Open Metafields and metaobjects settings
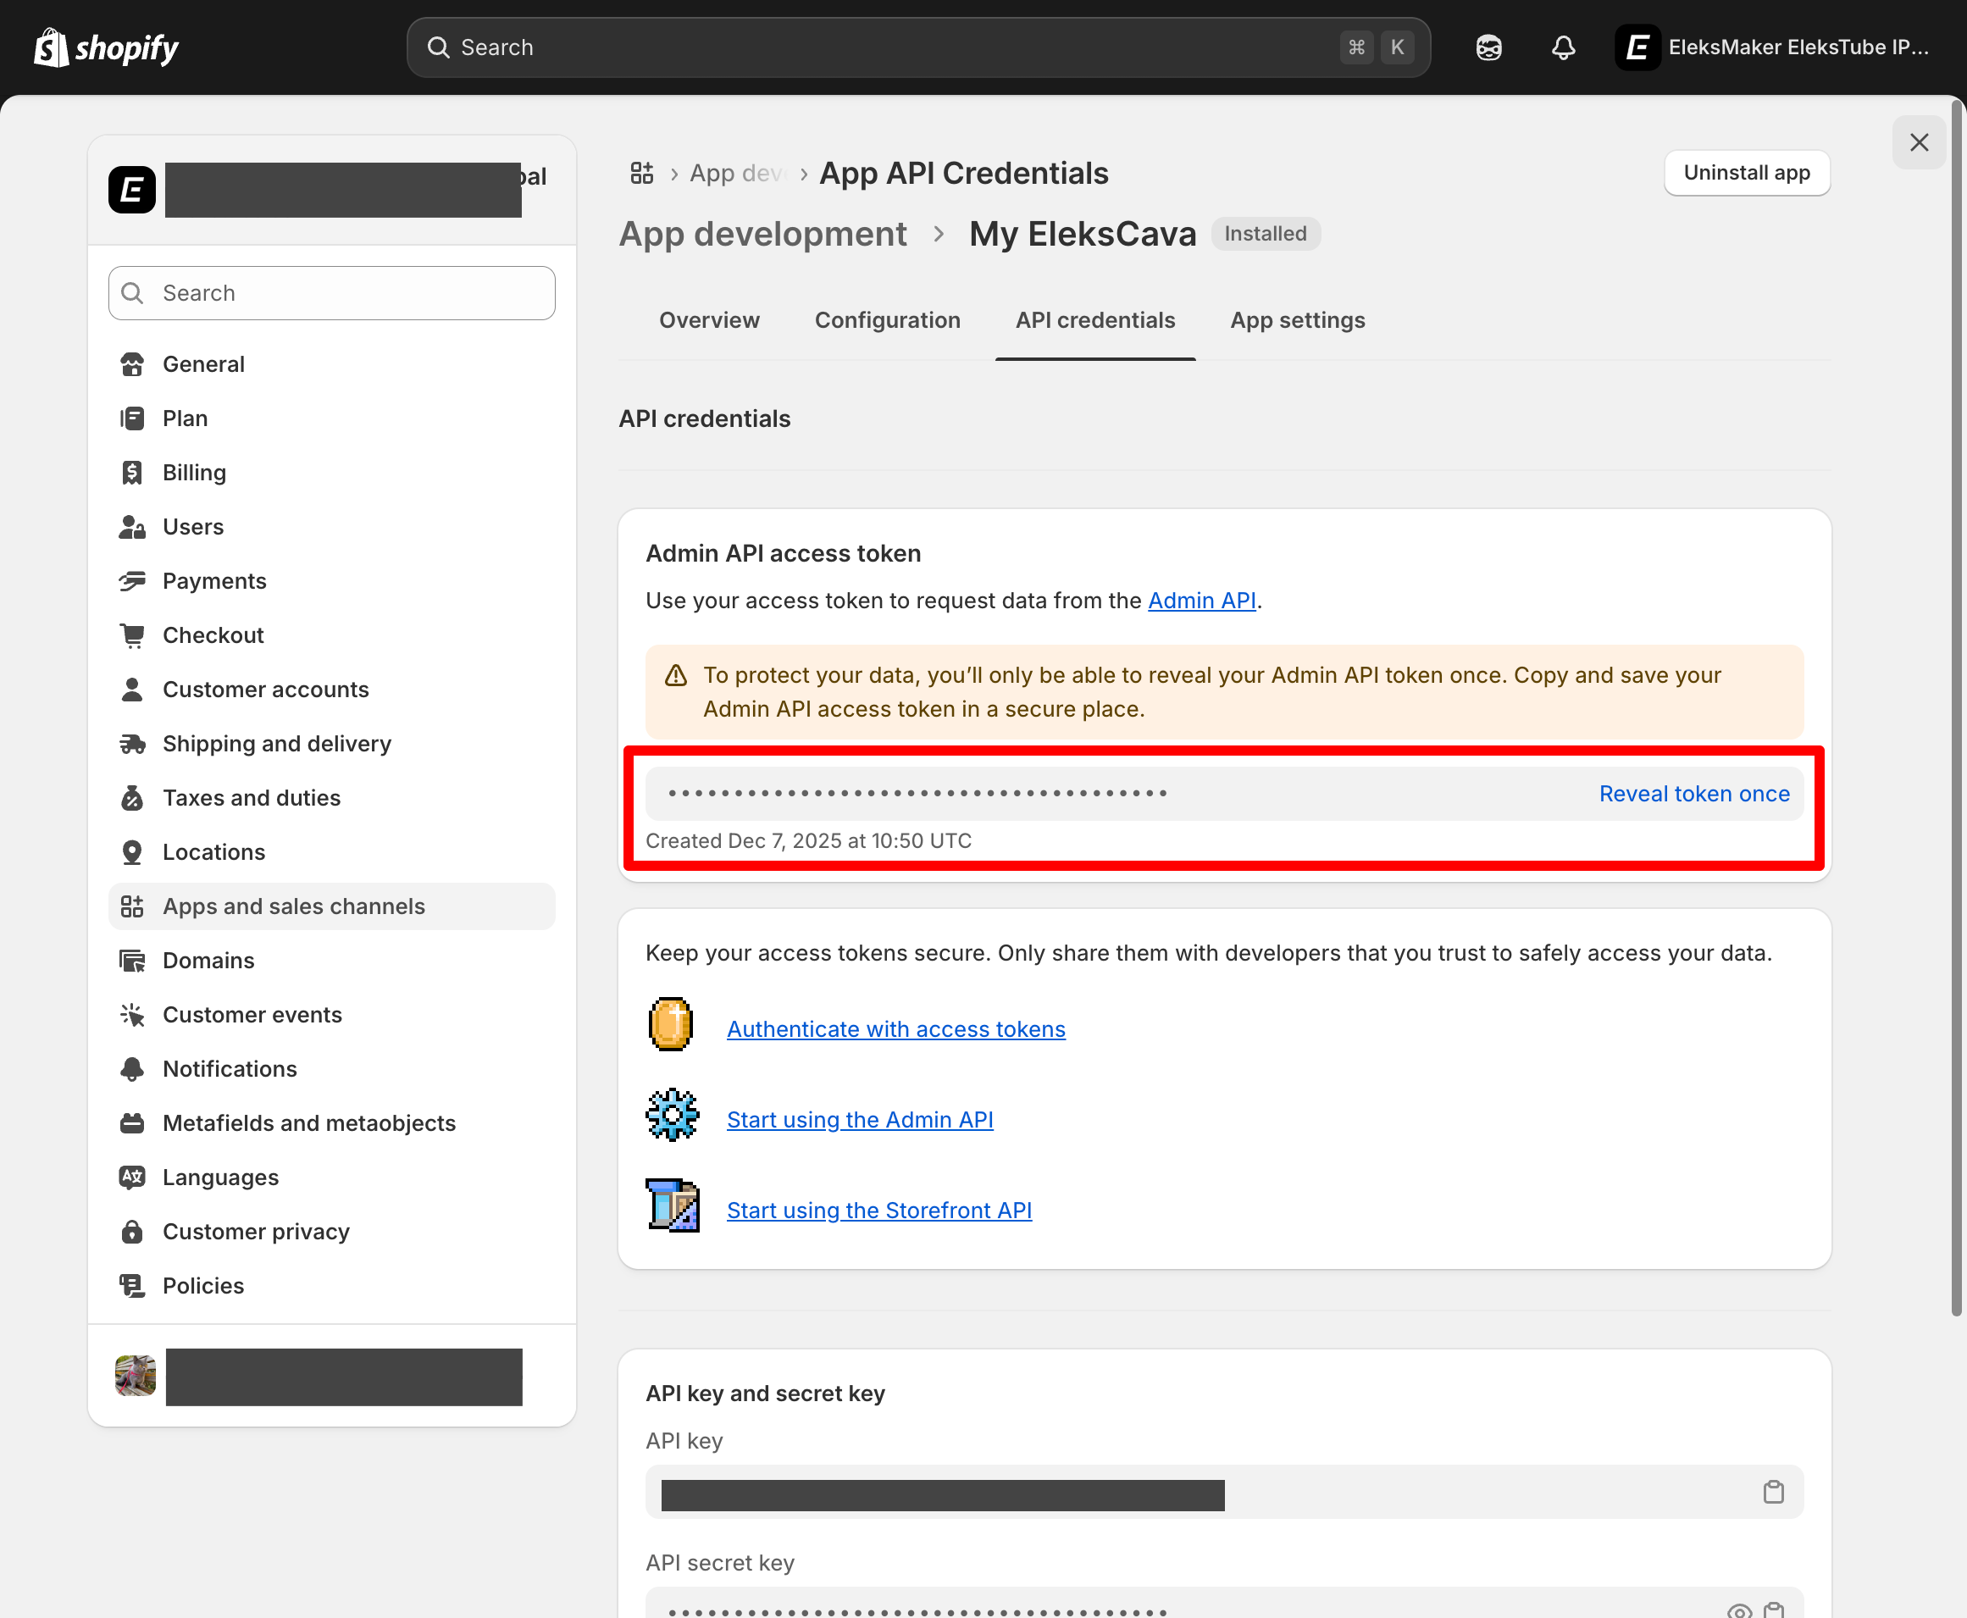 [308, 1122]
